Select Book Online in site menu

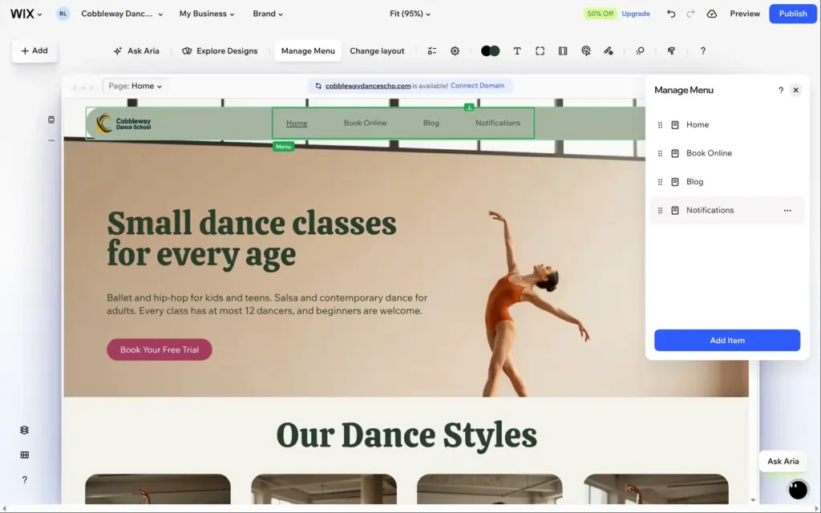[x=365, y=123]
